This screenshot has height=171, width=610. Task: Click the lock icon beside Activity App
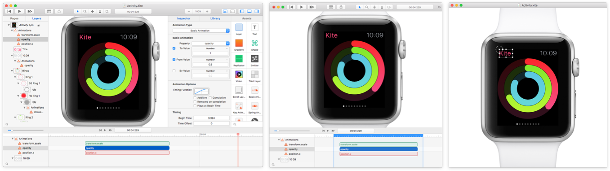(38, 25)
